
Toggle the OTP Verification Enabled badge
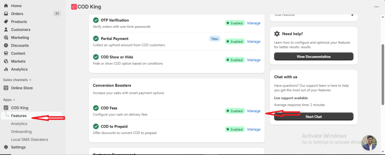235,23
